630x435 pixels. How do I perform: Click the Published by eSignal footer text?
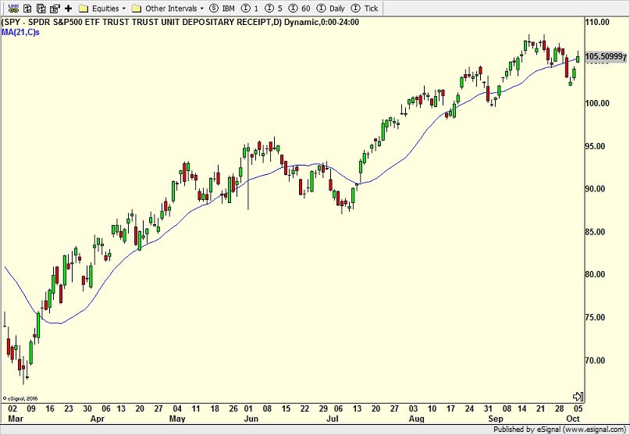[x=560, y=430]
